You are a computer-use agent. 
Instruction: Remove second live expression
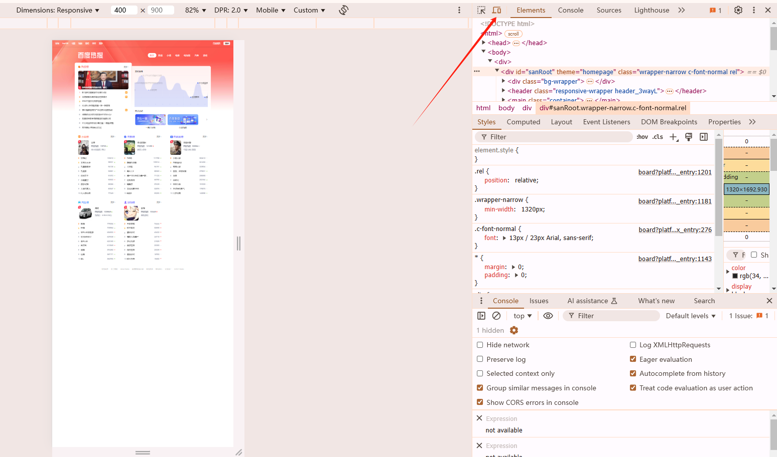pyautogui.click(x=479, y=445)
